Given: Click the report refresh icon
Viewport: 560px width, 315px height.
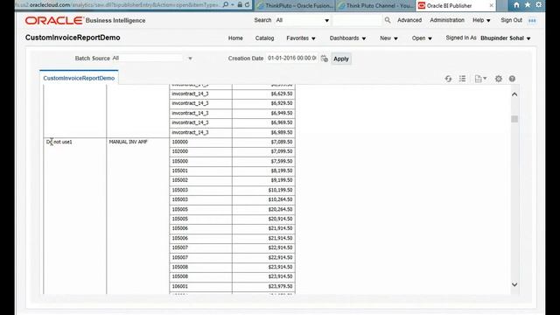Looking at the screenshot, I should [448, 79].
